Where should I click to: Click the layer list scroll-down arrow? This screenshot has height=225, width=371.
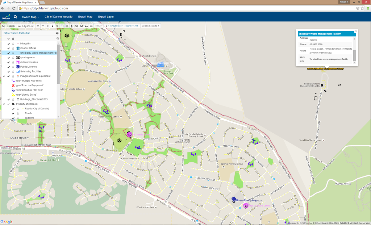click(x=58, y=117)
